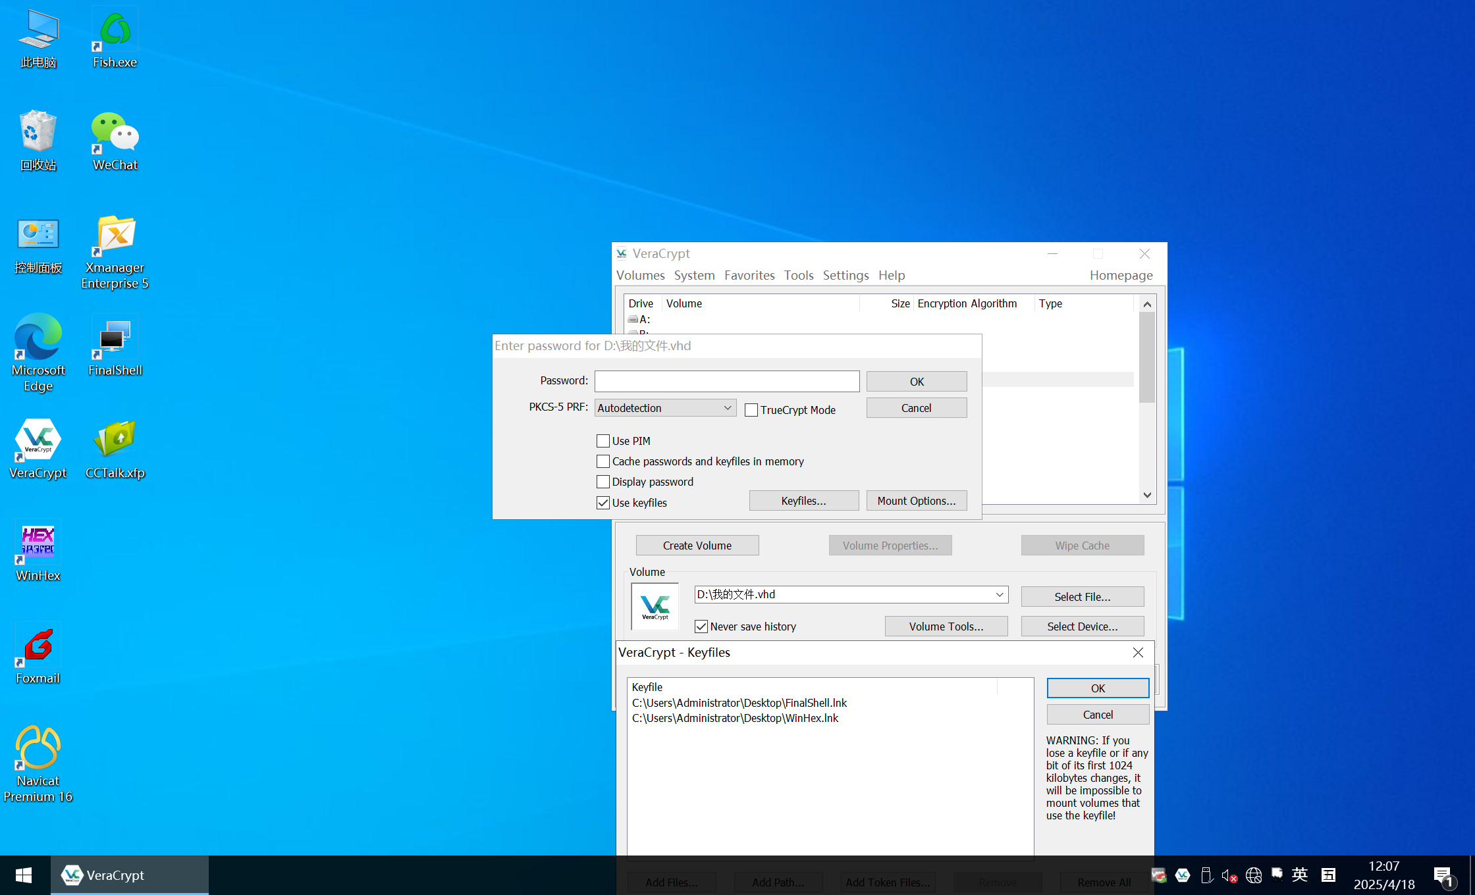Click the drive list scrollbar thumb
Viewport: 1475px width, 895px height.
(1147, 357)
